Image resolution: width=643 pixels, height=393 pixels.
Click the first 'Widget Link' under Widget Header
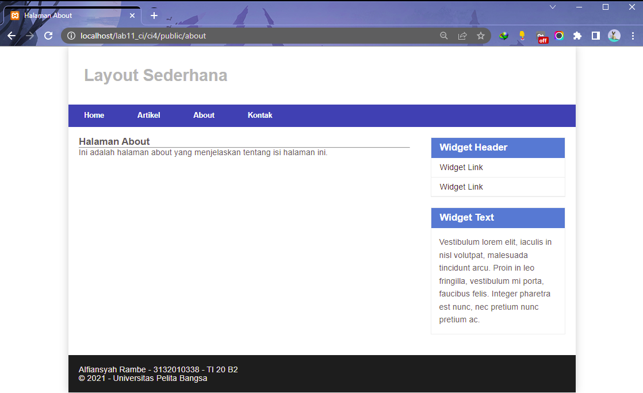tap(461, 167)
